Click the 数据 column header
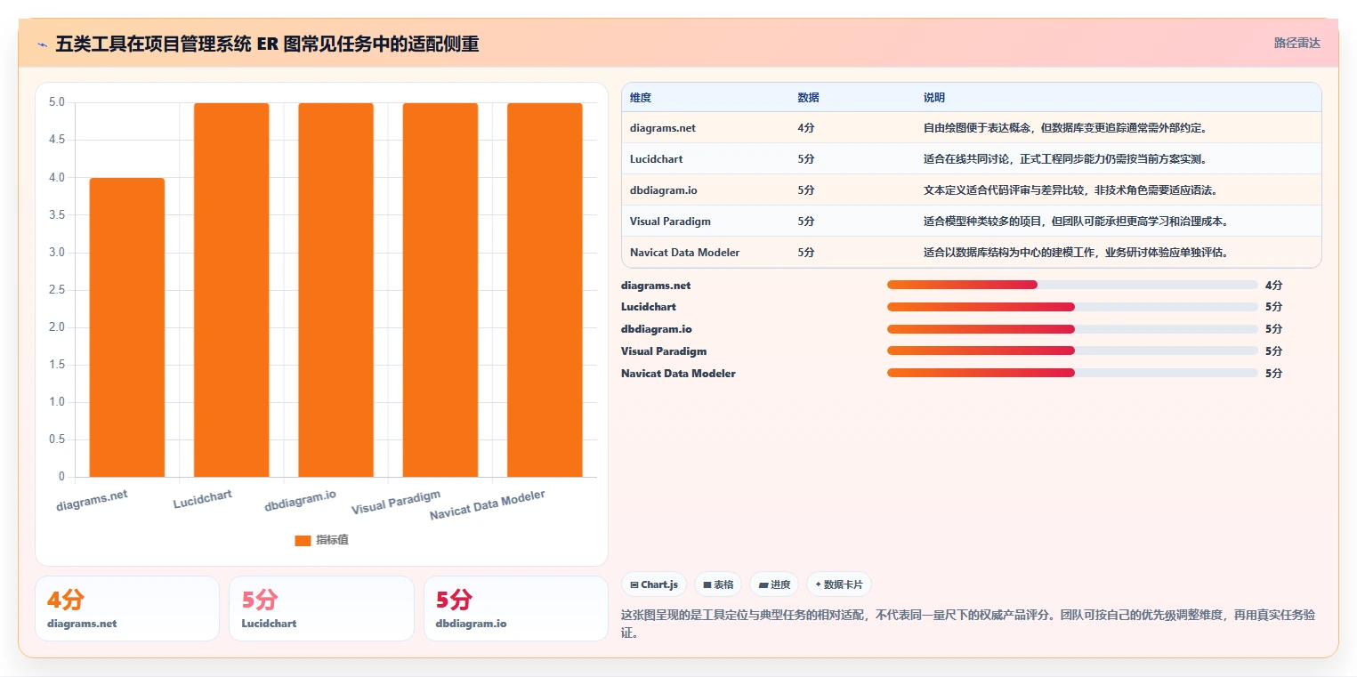 point(809,98)
